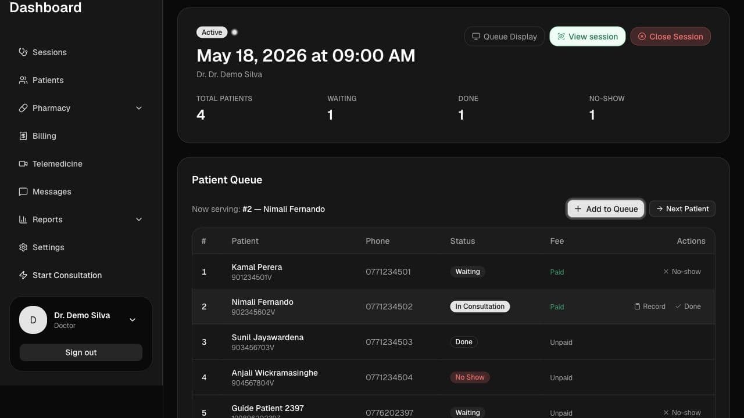
Task: Click the Telemedicine video camera icon
Action: pyautogui.click(x=23, y=164)
